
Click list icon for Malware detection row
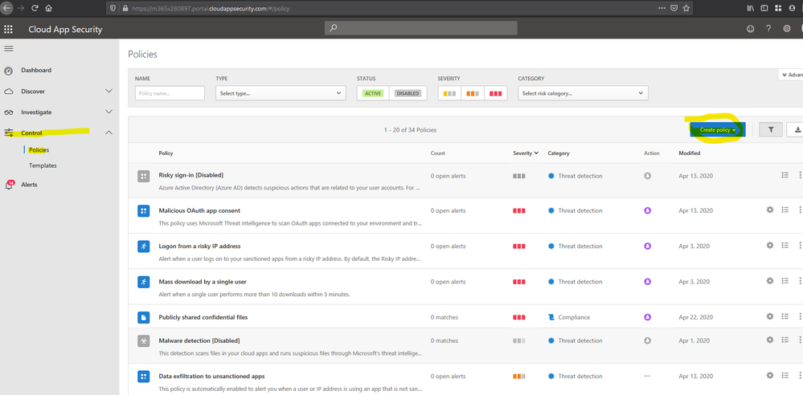[785, 340]
